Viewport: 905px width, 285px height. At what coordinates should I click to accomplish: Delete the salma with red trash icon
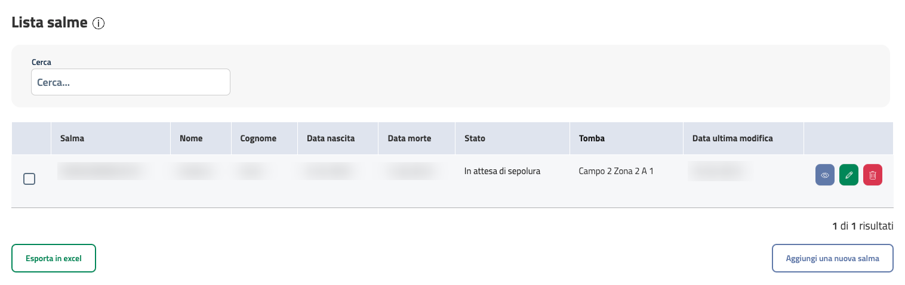pos(873,175)
